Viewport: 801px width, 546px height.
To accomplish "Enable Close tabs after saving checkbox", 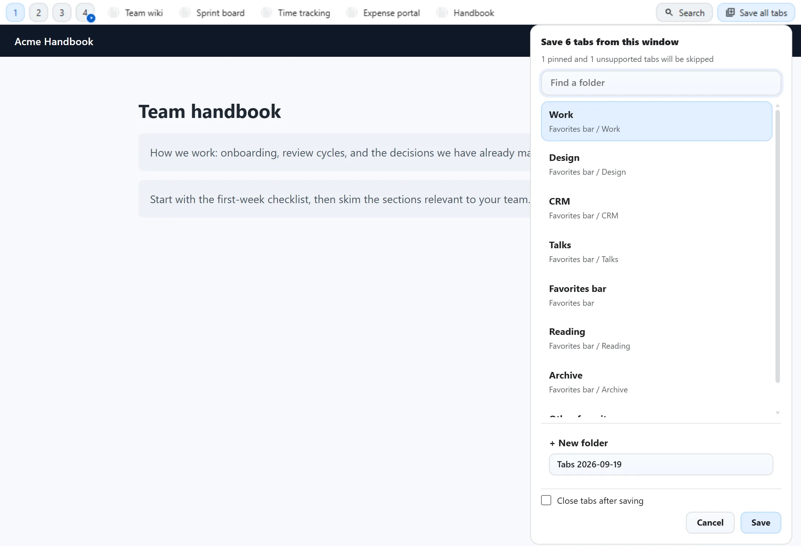I will 546,500.
